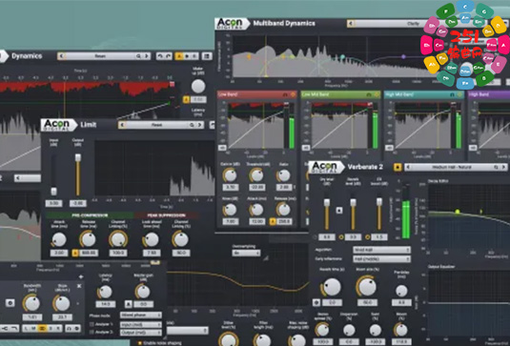Open the Oversampling dropdown

click(246, 253)
